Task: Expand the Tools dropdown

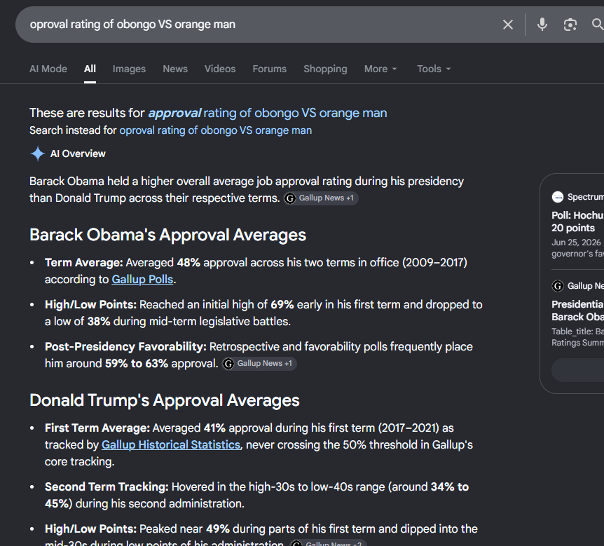Action: (x=434, y=69)
